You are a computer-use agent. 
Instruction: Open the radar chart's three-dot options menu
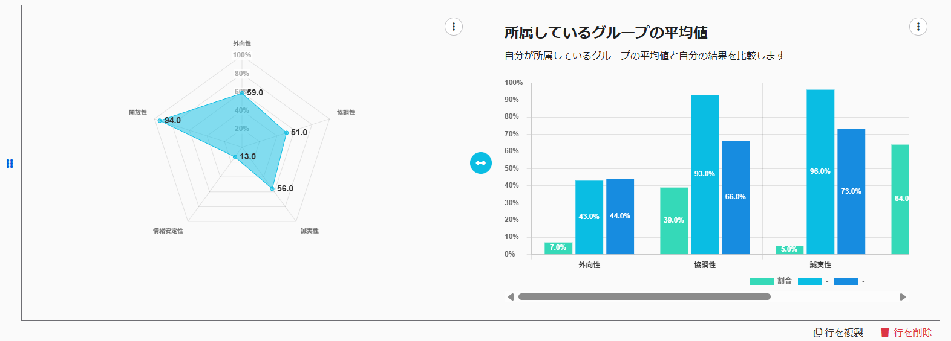454,27
